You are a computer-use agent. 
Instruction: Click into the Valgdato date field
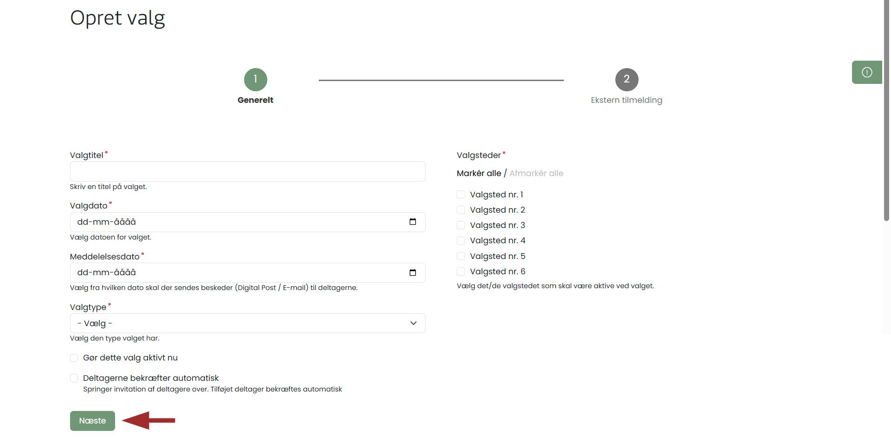point(232,222)
